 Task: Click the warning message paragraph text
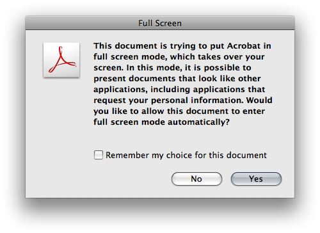[183, 84]
